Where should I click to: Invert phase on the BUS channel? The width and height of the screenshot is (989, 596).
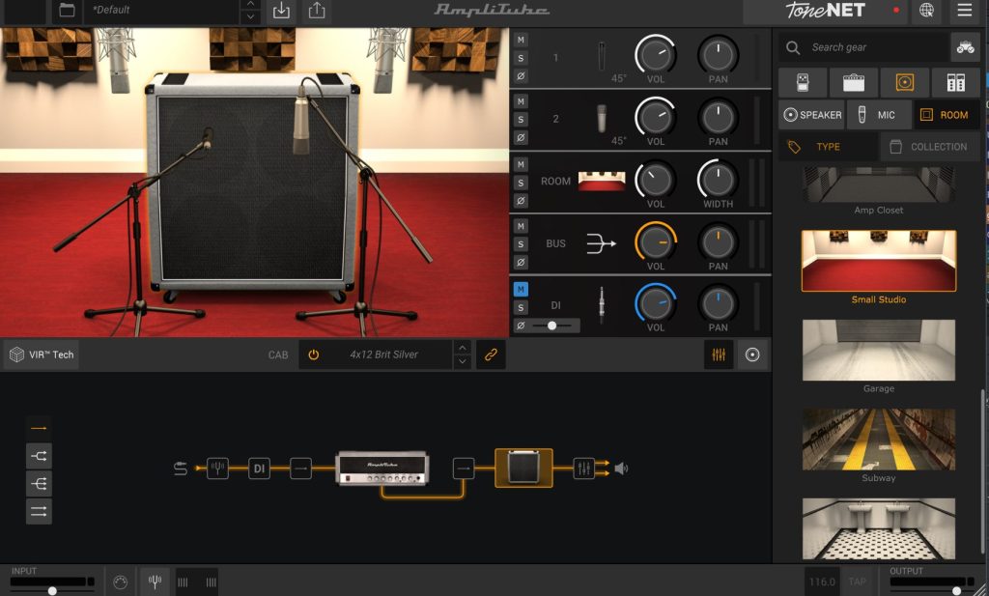click(x=521, y=262)
